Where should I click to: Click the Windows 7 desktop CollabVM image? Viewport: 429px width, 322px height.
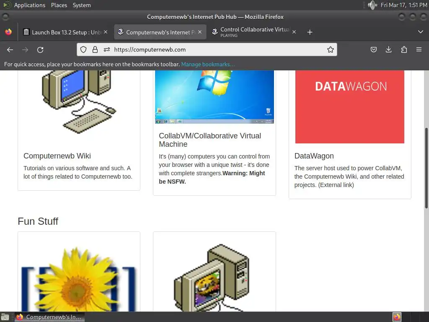[214, 97]
